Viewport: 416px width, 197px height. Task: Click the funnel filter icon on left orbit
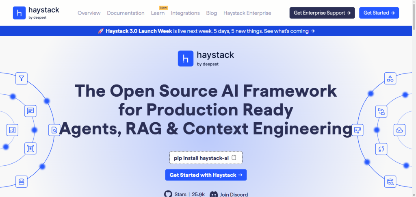(x=22, y=78)
